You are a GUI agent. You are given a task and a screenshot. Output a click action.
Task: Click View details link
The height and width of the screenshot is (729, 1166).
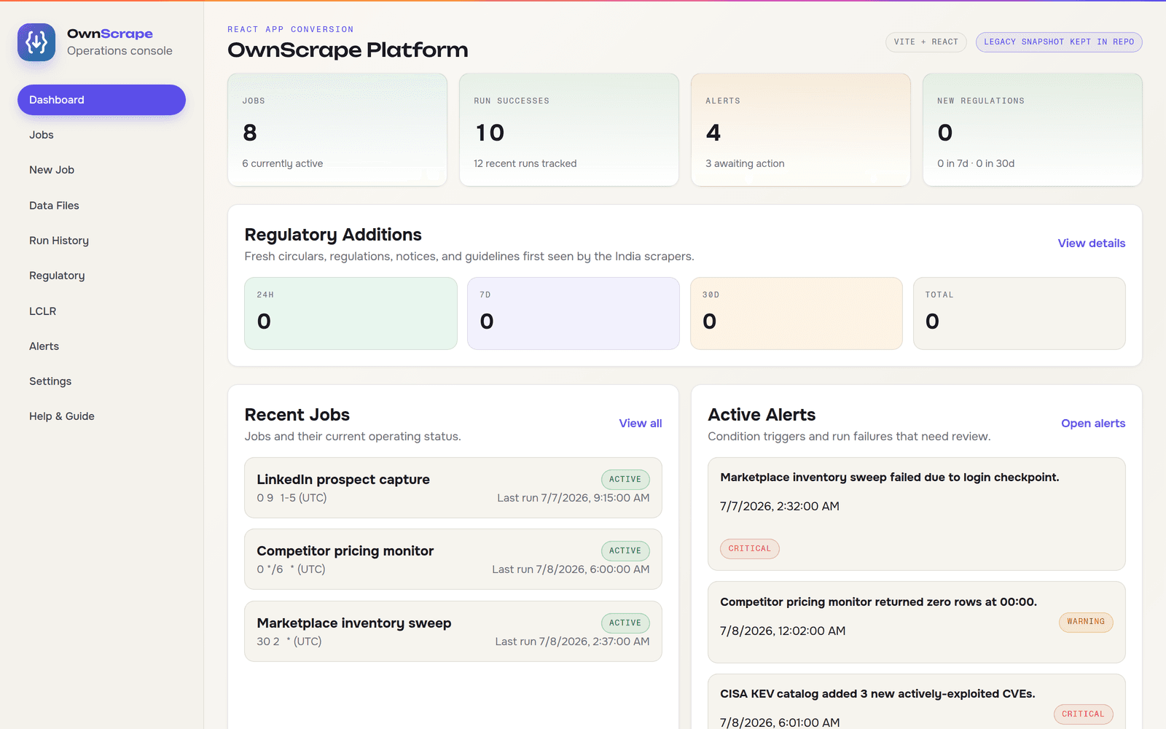coord(1091,243)
